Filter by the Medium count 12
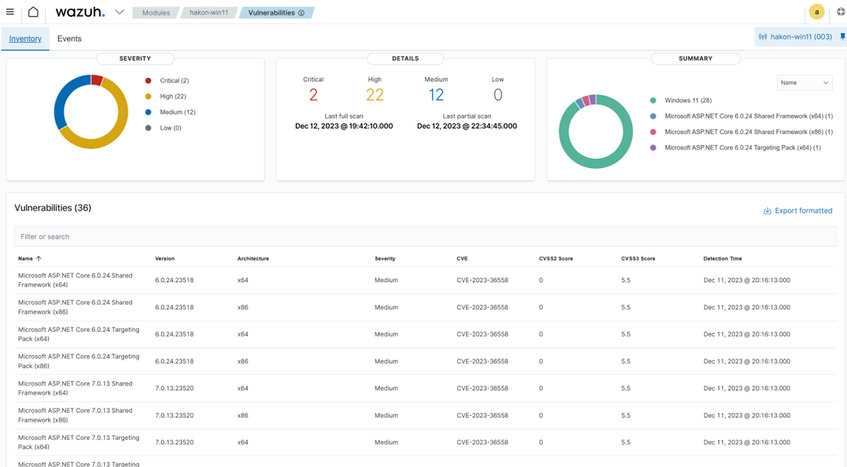Viewport: 847px width, 467px height. [x=436, y=95]
